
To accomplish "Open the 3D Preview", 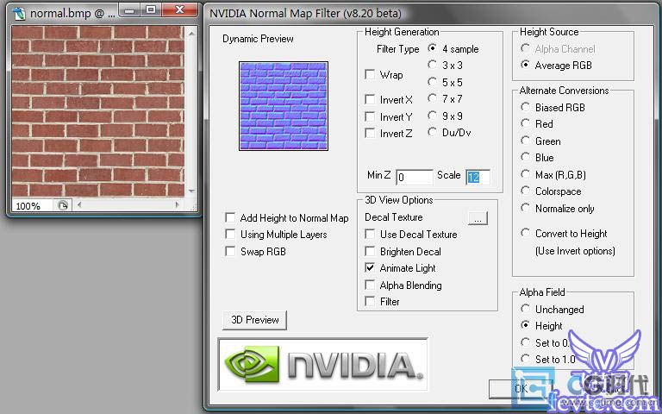I will pos(254,320).
